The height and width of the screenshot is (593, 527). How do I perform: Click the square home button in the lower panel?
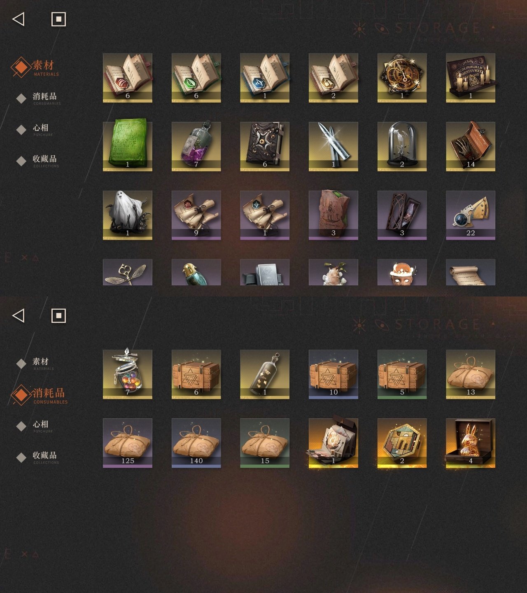pyautogui.click(x=58, y=316)
